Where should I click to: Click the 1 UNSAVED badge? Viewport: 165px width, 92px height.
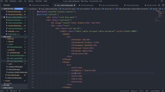[19, 9]
